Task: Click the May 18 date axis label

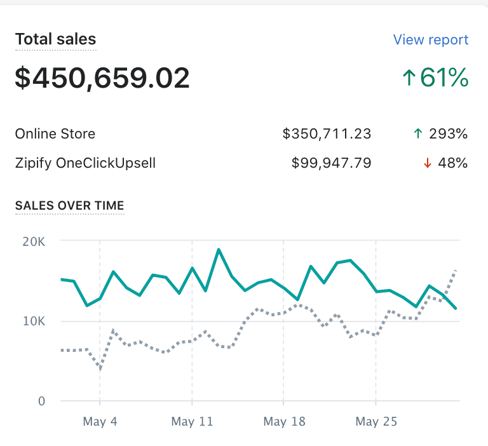Action: [x=284, y=422]
